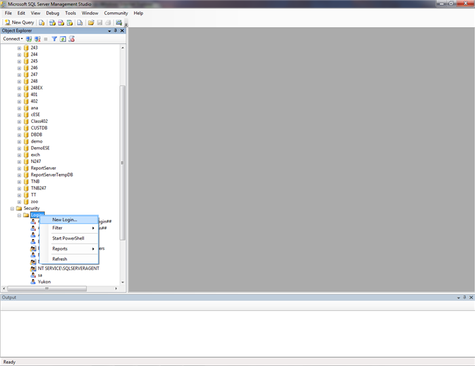Image resolution: width=475 pixels, height=366 pixels.
Task: Select Start PowerShell in context menu
Action: (x=69, y=238)
